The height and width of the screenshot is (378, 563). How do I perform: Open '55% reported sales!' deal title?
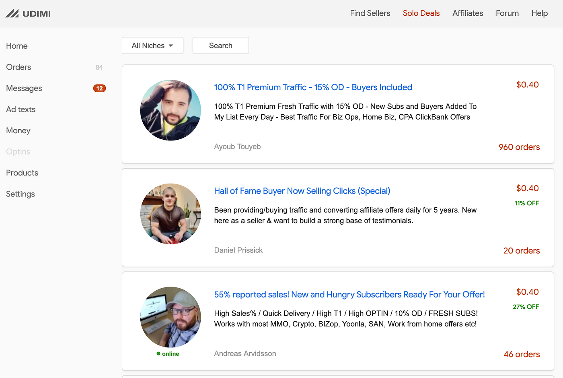[349, 294]
